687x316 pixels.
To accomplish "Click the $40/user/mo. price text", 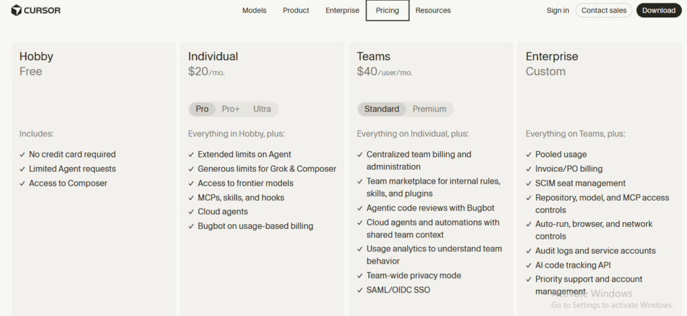I will [x=384, y=71].
